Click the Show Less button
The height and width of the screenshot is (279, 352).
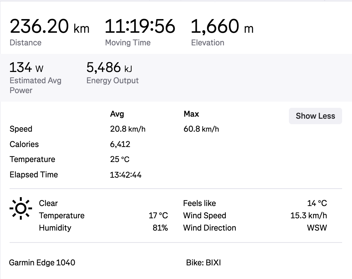(315, 116)
